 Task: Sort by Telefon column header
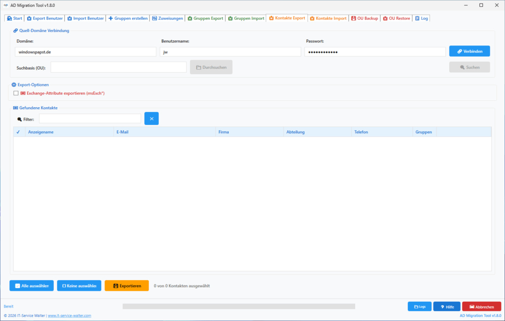[x=382, y=132]
